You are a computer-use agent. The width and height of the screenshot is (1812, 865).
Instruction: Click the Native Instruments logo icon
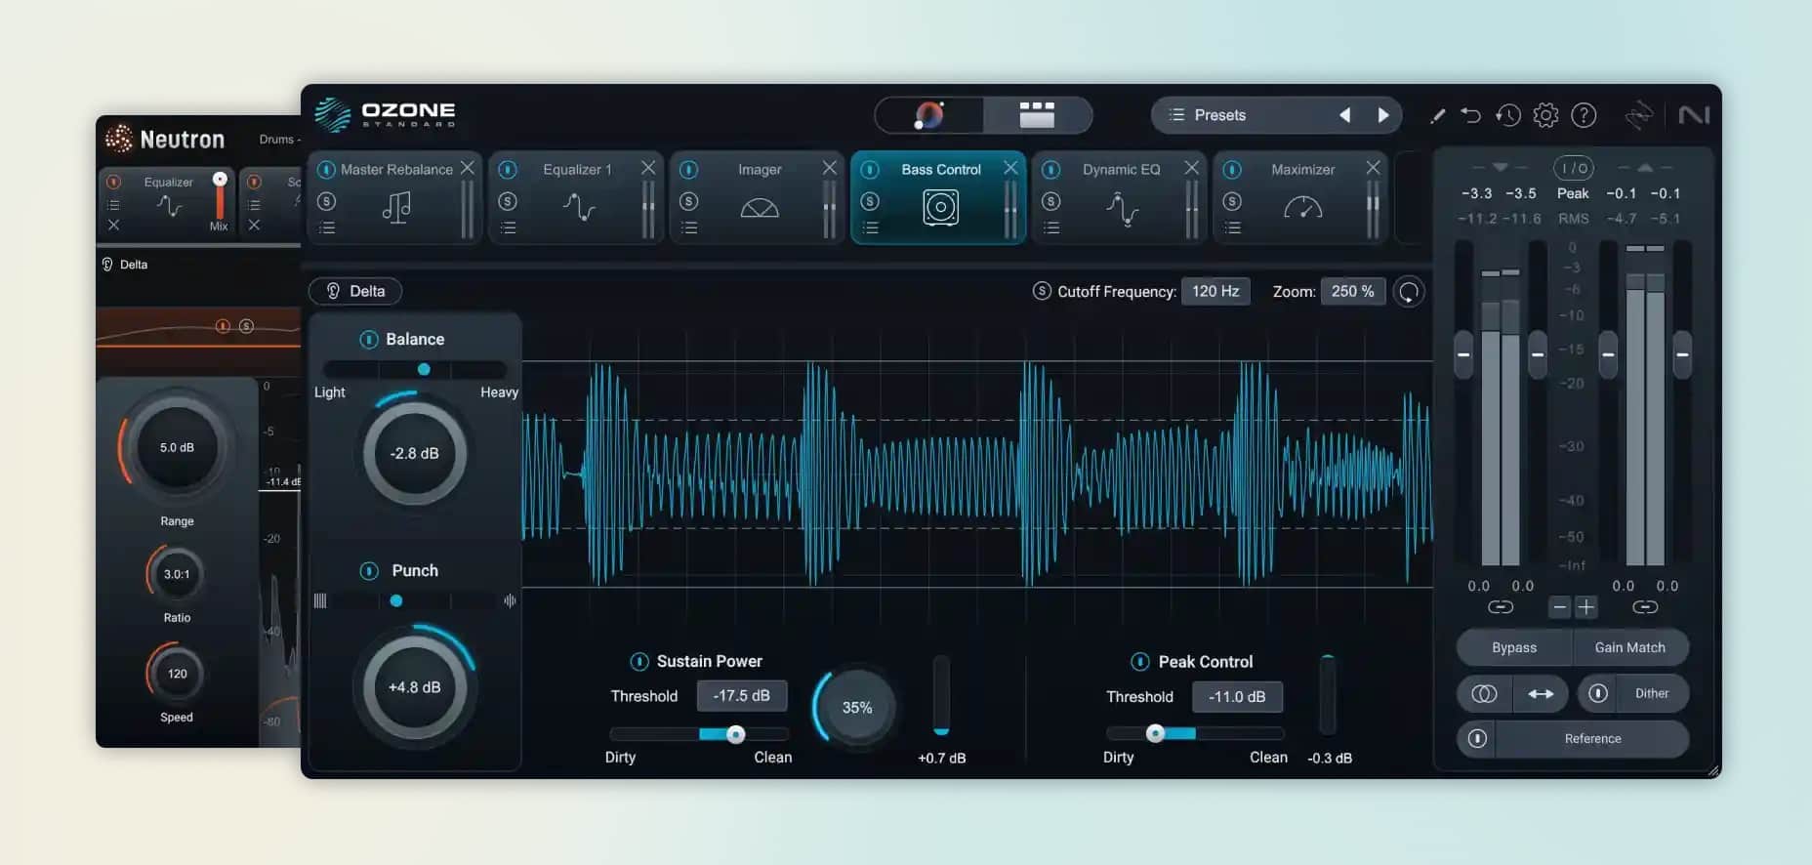pos(1694,115)
